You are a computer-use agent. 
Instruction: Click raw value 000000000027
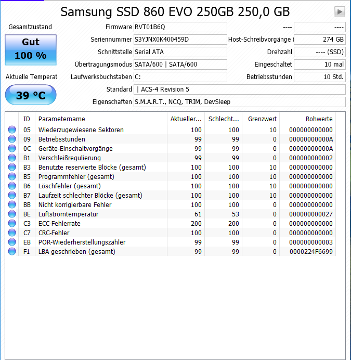pos(311,214)
